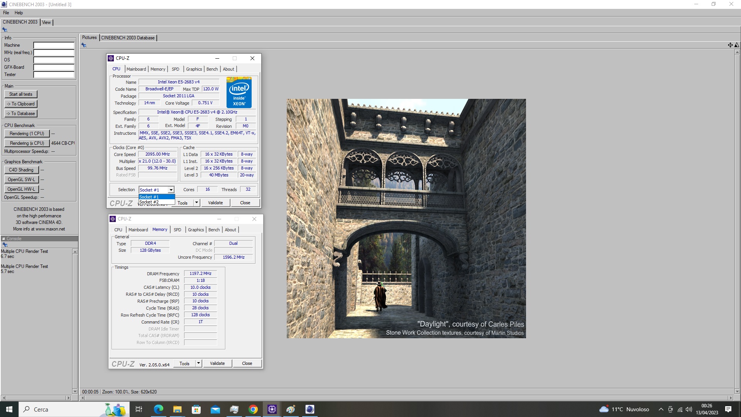
Task: Open the Socket selection combo box
Action: tap(157, 190)
